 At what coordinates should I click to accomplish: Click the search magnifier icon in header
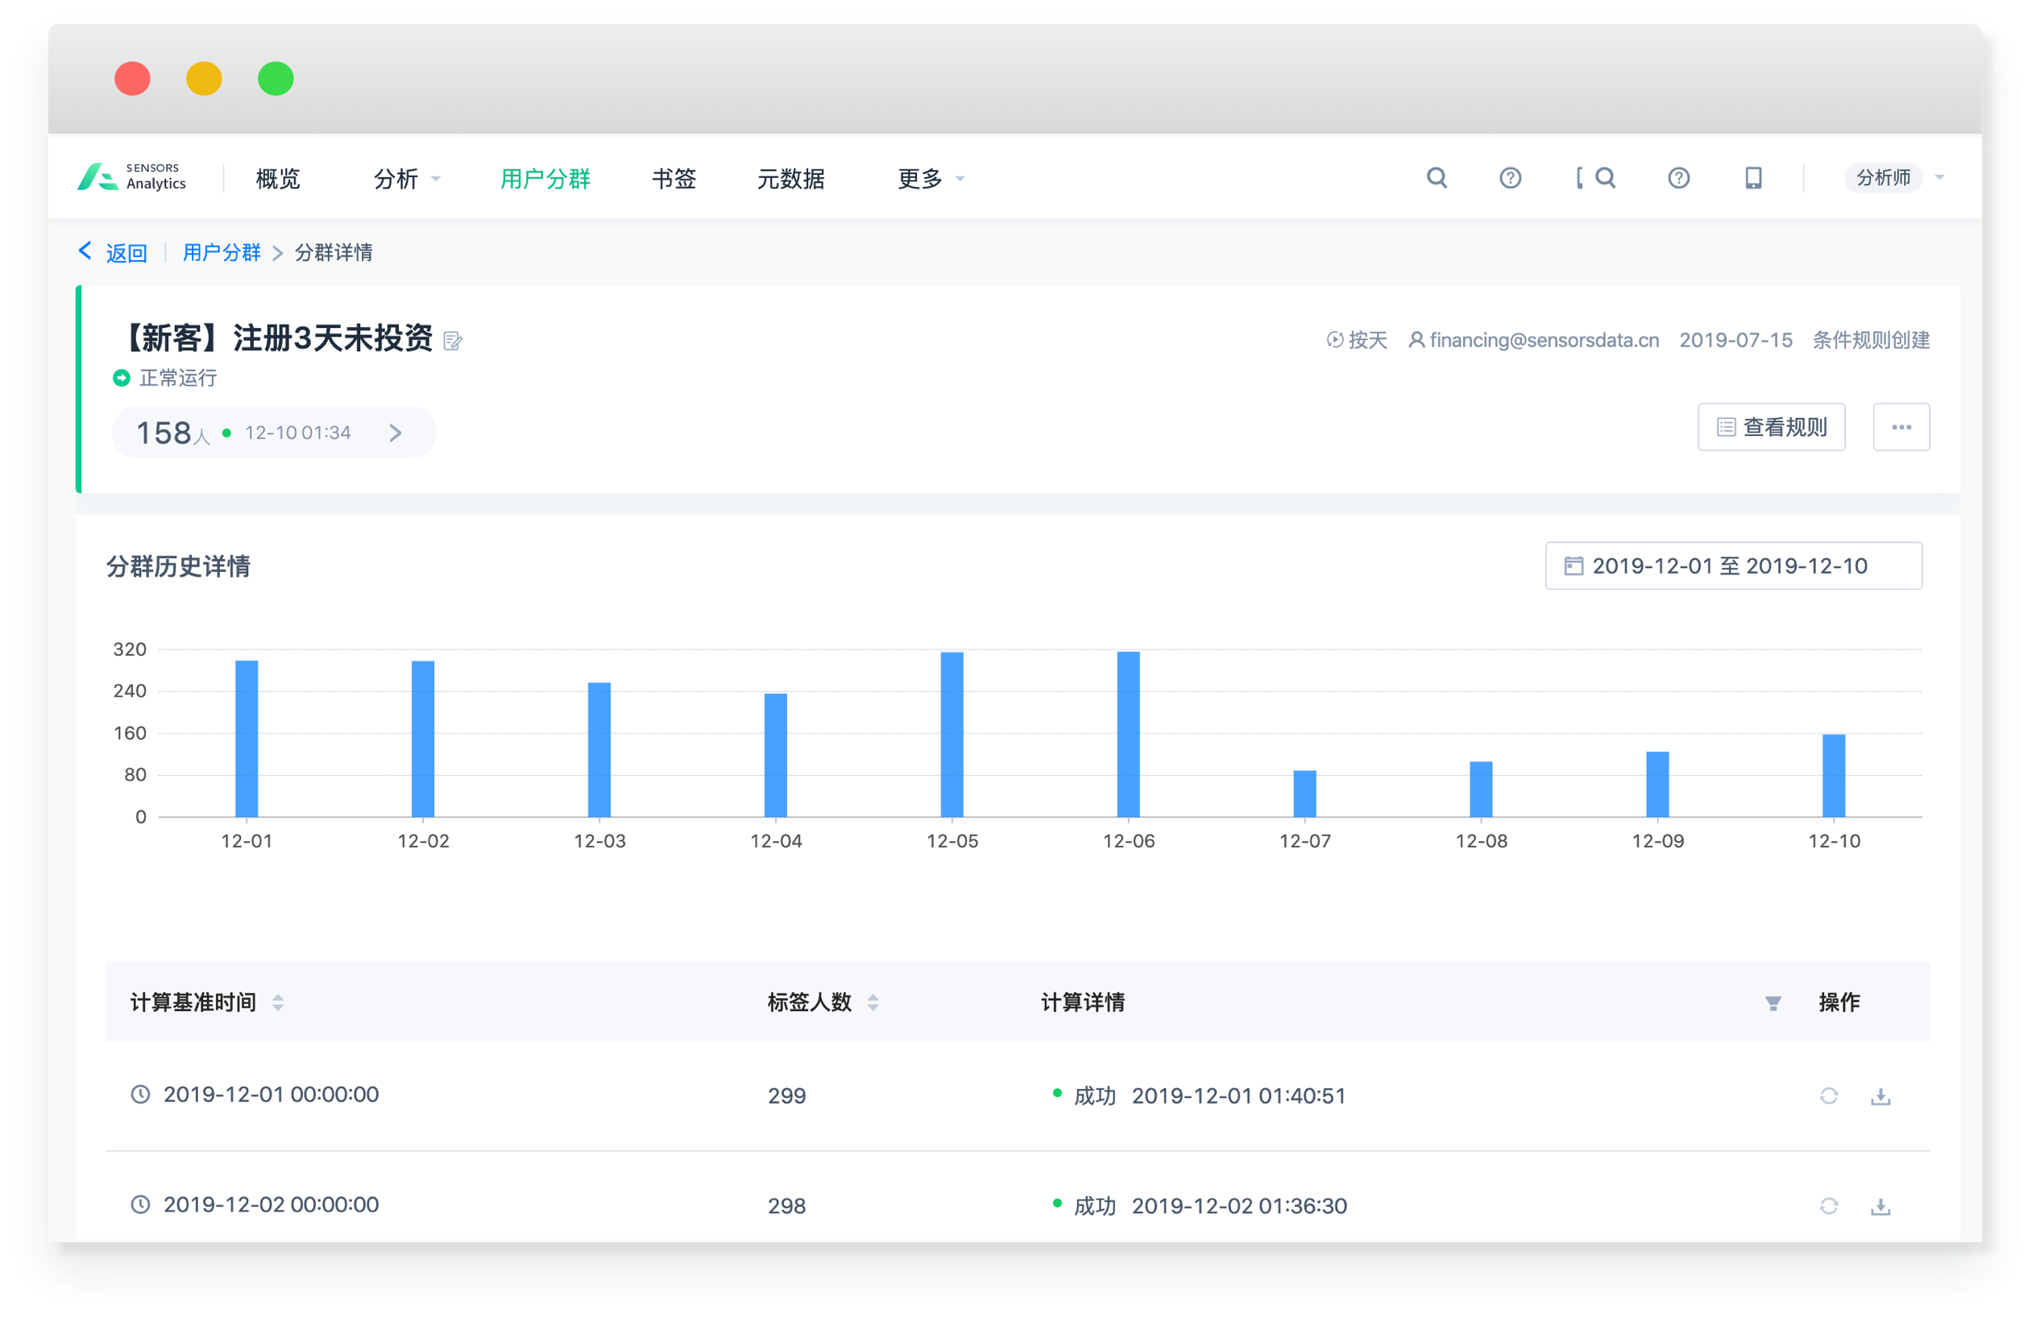click(x=1437, y=177)
